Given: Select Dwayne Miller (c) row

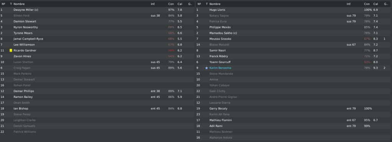Looking at the screenshot, I should [97, 10].
